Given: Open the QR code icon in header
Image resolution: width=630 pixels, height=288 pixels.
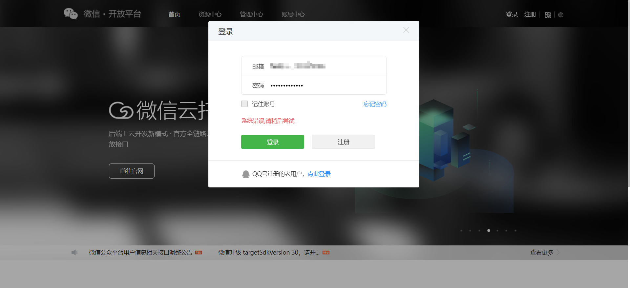Looking at the screenshot, I should pos(548,15).
